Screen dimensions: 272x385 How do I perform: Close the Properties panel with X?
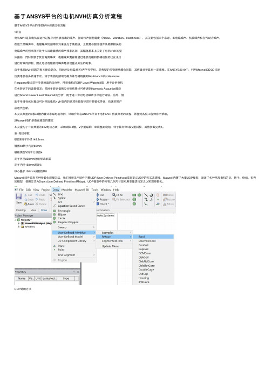tap(78, 272)
